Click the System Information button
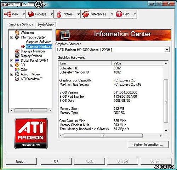 (x=148, y=144)
